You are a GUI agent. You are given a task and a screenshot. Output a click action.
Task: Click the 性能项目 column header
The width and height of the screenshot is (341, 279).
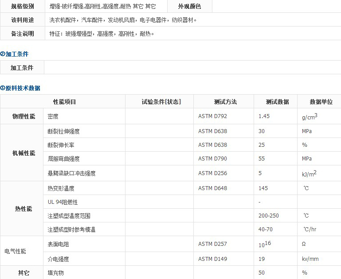tap(64, 102)
